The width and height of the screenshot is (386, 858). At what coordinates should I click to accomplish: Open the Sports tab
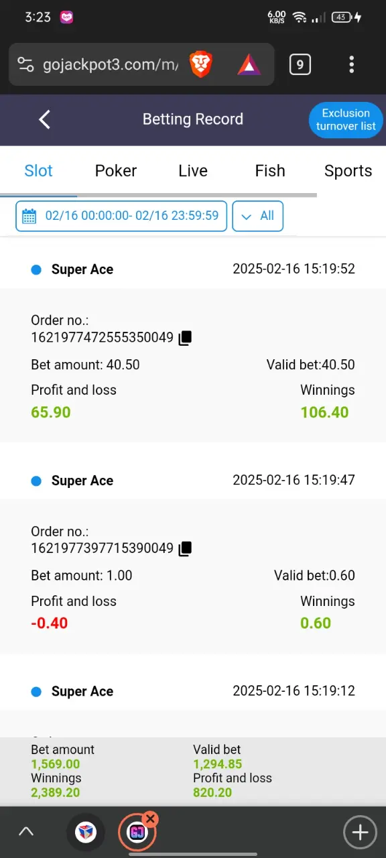tap(348, 171)
